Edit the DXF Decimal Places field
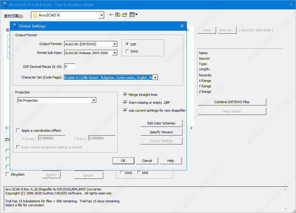The height and width of the screenshot is (213, 296). coord(70,66)
